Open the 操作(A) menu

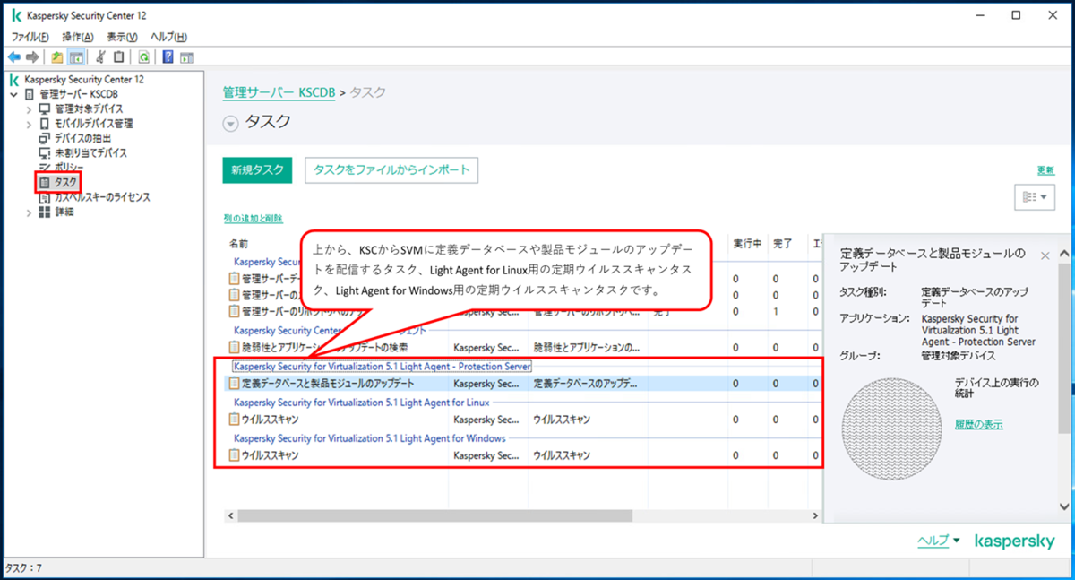(78, 37)
